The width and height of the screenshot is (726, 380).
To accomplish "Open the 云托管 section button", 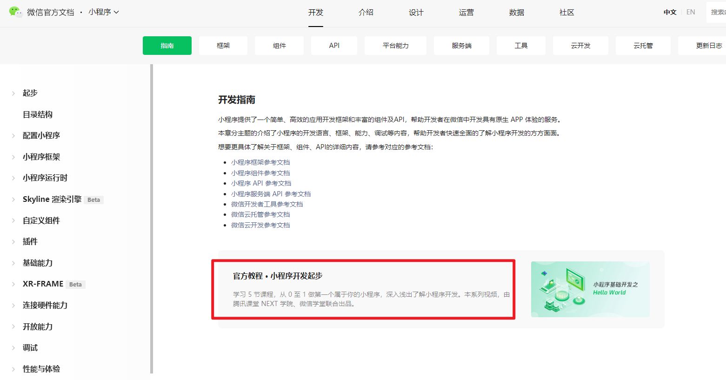I will pos(643,46).
